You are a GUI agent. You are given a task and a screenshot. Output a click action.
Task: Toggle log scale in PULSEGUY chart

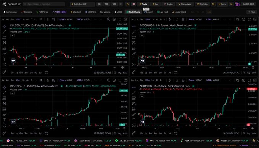pos(119,72)
